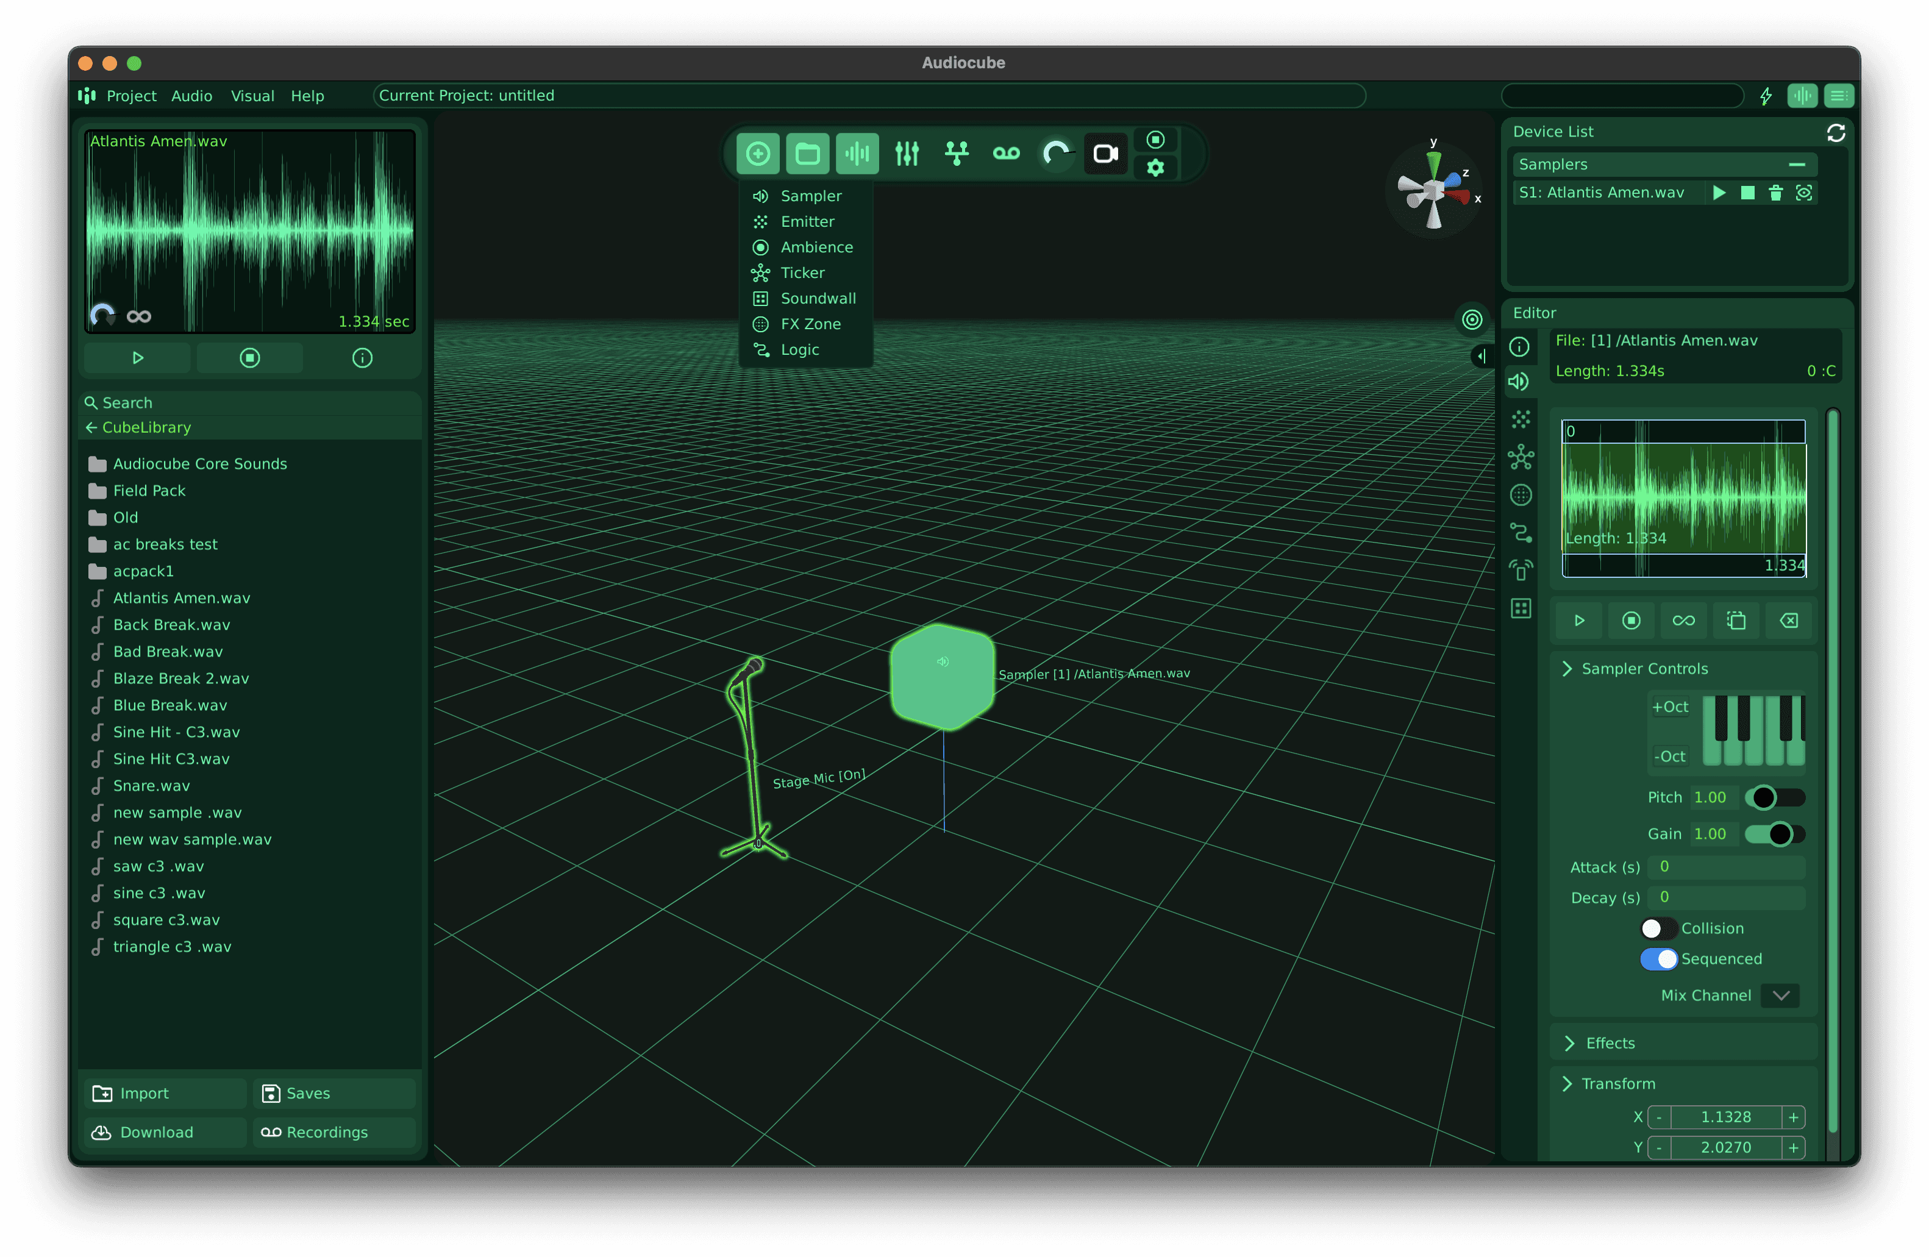Select the broadcast antenna icon in Editor sidebar
1929x1257 pixels.
click(1521, 571)
